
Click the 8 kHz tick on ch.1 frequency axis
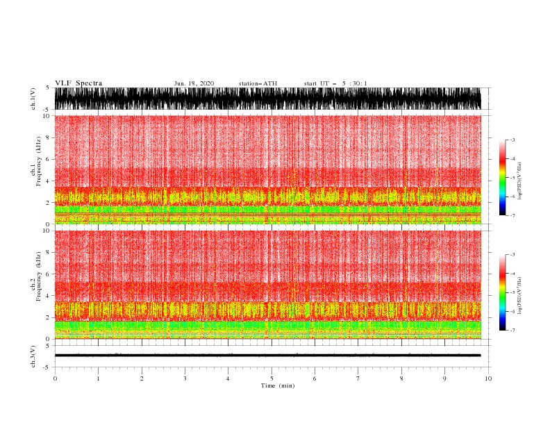(x=48, y=137)
